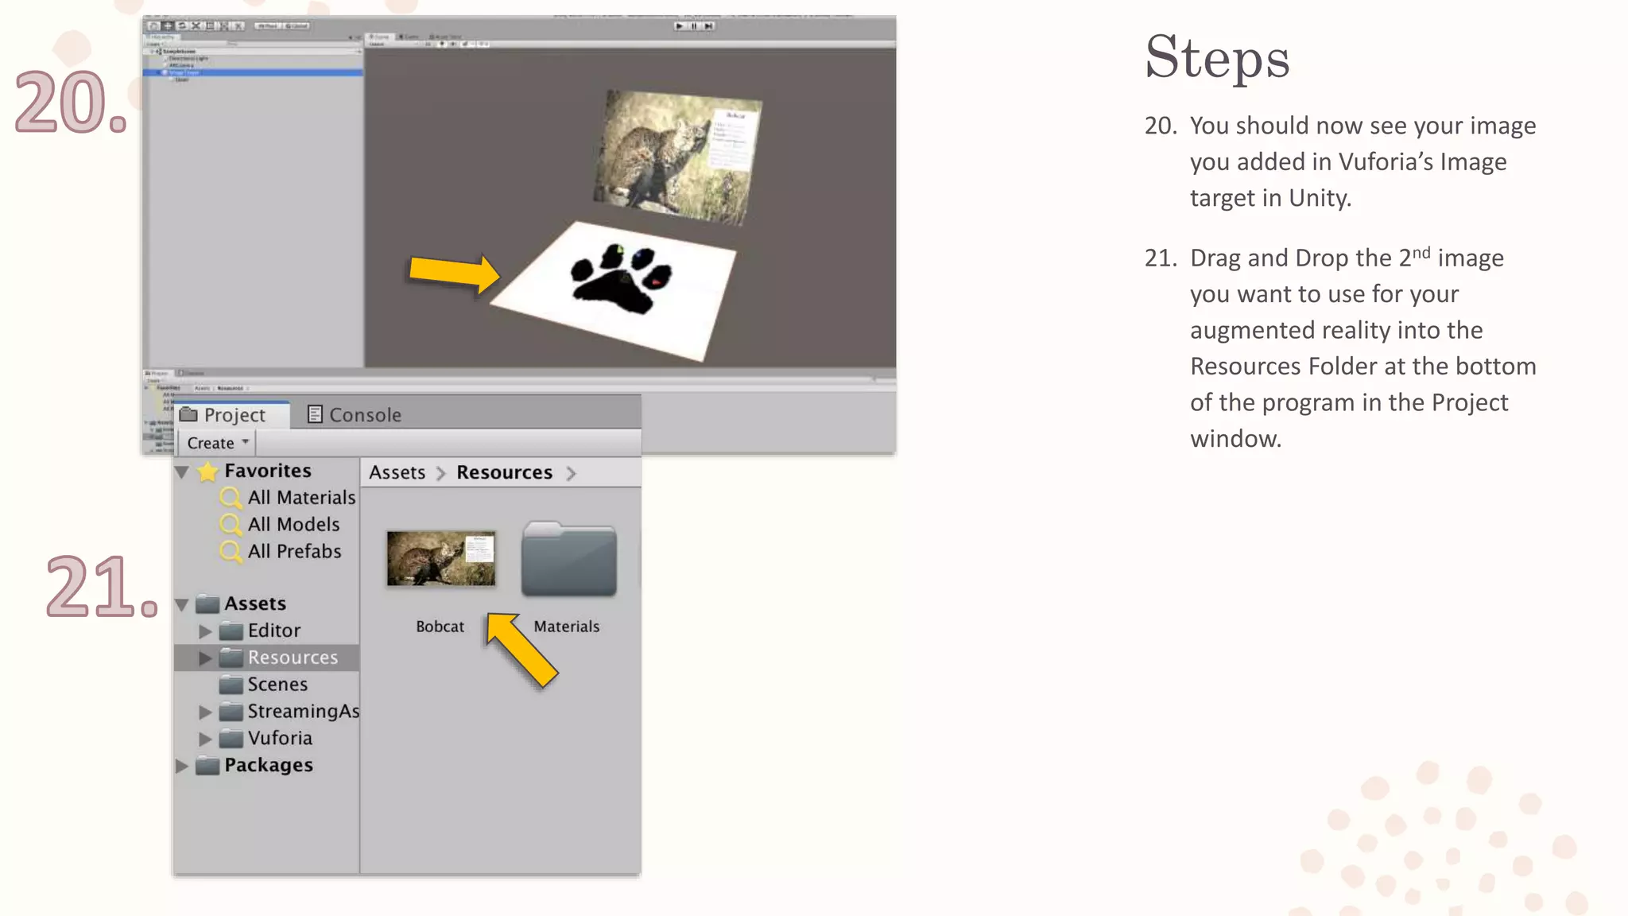The image size is (1628, 916).
Task: Click the Step forward button
Action: pos(708,25)
